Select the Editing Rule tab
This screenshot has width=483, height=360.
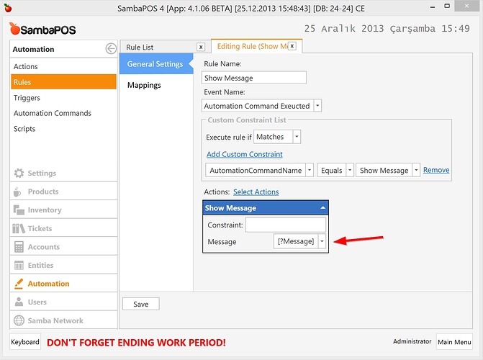pyautogui.click(x=252, y=46)
